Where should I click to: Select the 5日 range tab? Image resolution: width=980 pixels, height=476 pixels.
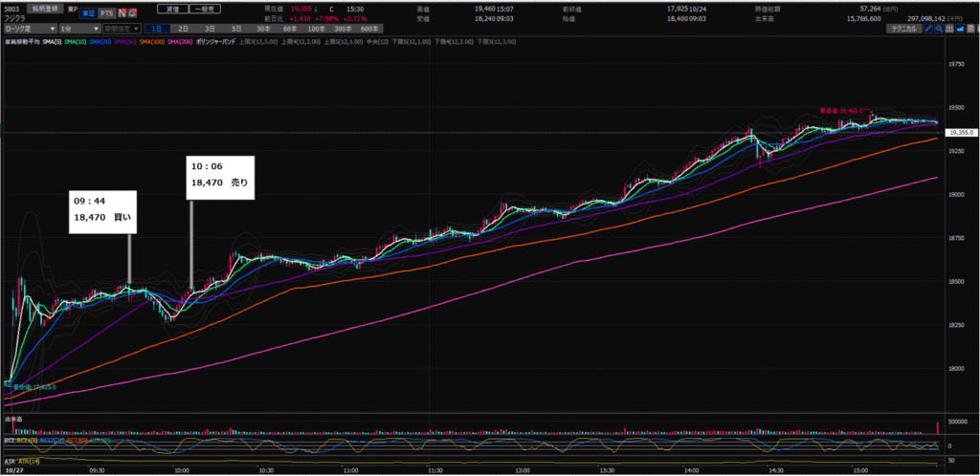click(236, 30)
